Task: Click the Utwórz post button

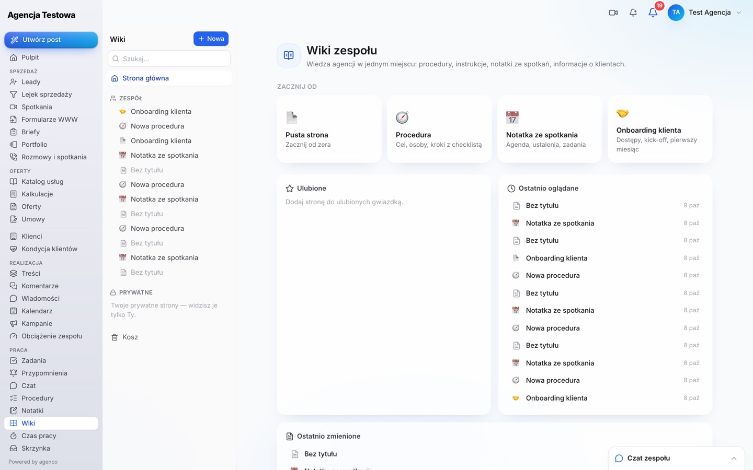Action: (51, 40)
